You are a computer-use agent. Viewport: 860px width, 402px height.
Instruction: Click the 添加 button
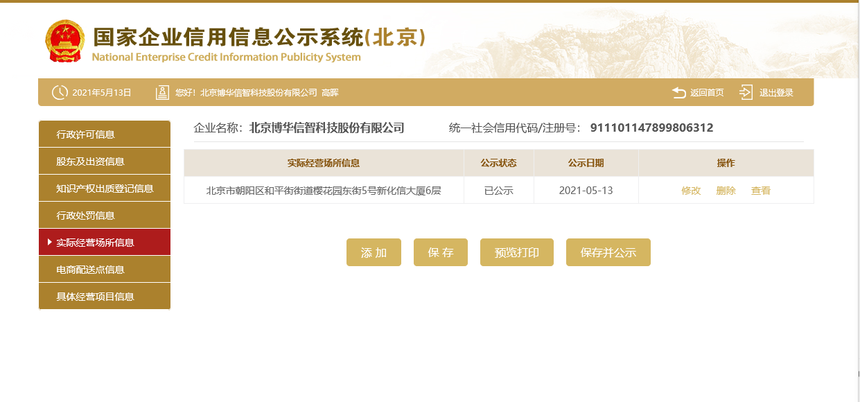(374, 252)
